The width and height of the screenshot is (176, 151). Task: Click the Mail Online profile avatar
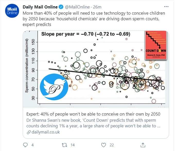pyautogui.click(x=12, y=11)
